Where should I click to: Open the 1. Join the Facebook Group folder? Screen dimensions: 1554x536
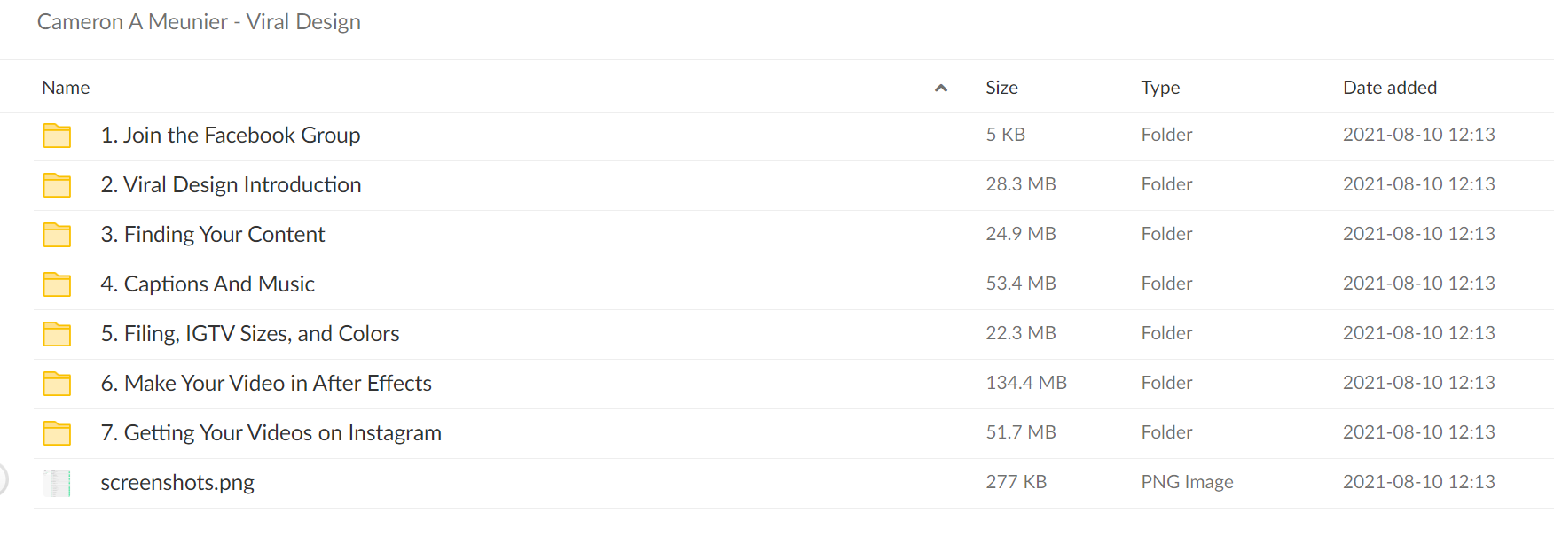[231, 136]
